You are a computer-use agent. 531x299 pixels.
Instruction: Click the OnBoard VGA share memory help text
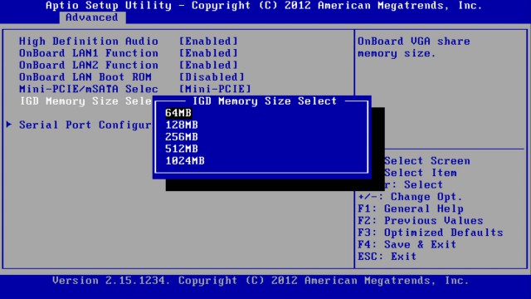tap(414, 47)
